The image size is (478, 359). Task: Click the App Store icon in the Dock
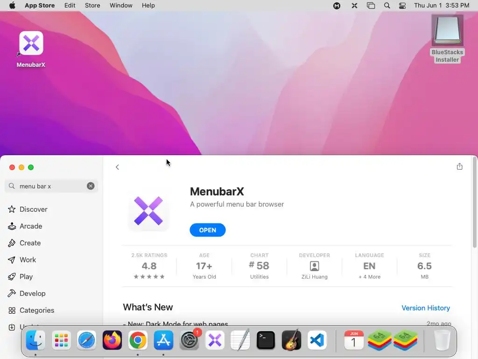[163, 340]
